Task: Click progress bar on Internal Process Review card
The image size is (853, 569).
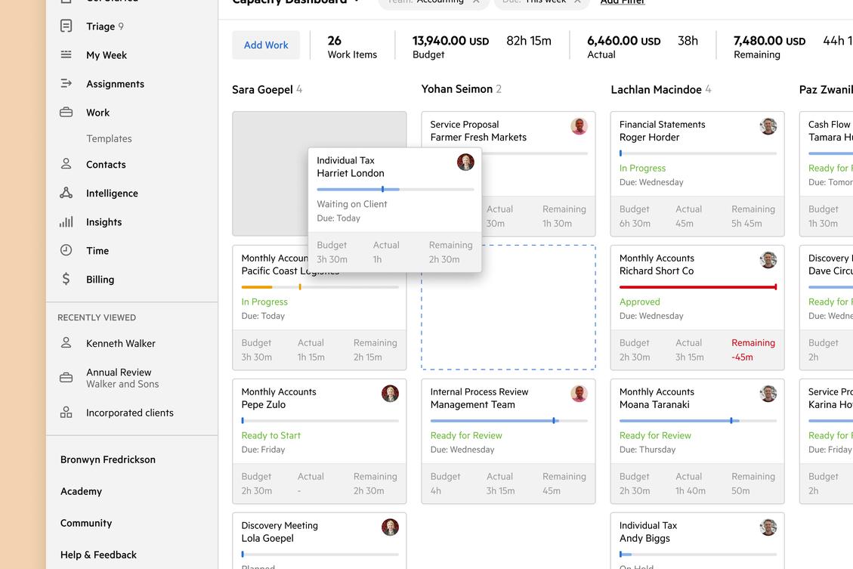Action: coord(508,420)
